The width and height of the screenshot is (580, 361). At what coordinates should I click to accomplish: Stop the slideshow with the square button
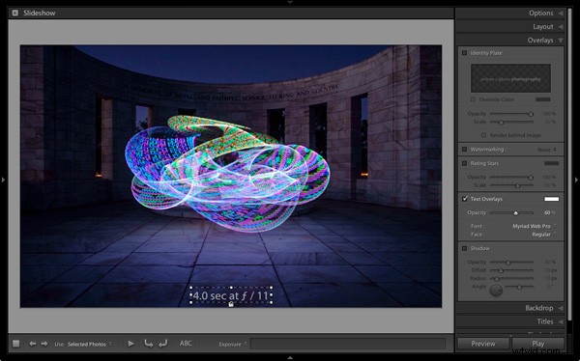pyautogui.click(x=15, y=344)
